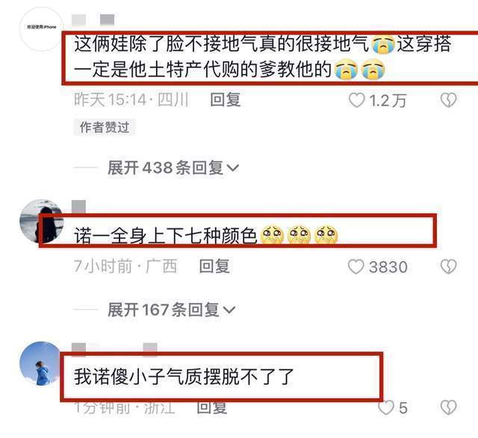Reply to the 广西 comment

coord(214,266)
